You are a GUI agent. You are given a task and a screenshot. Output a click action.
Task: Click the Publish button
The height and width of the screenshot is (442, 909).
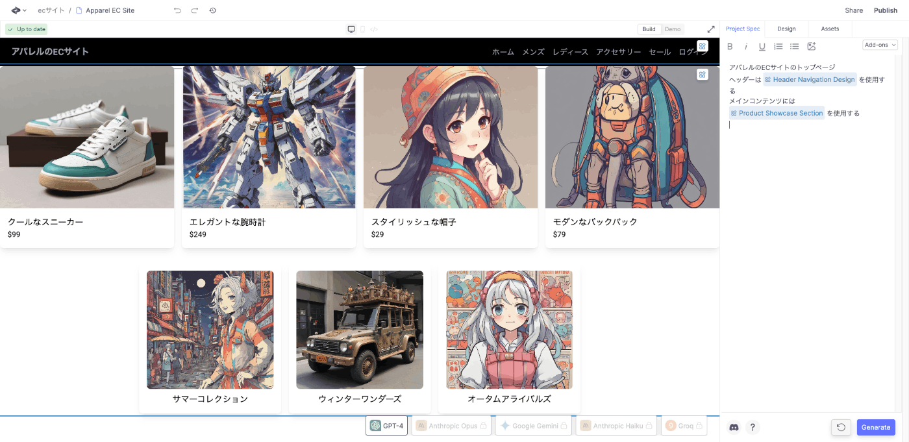(x=886, y=10)
